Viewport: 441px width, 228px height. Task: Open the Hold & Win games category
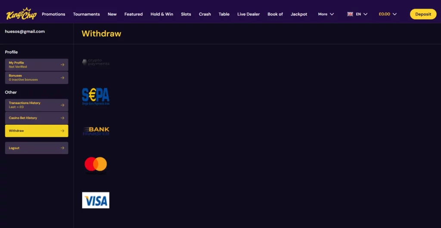(161, 14)
